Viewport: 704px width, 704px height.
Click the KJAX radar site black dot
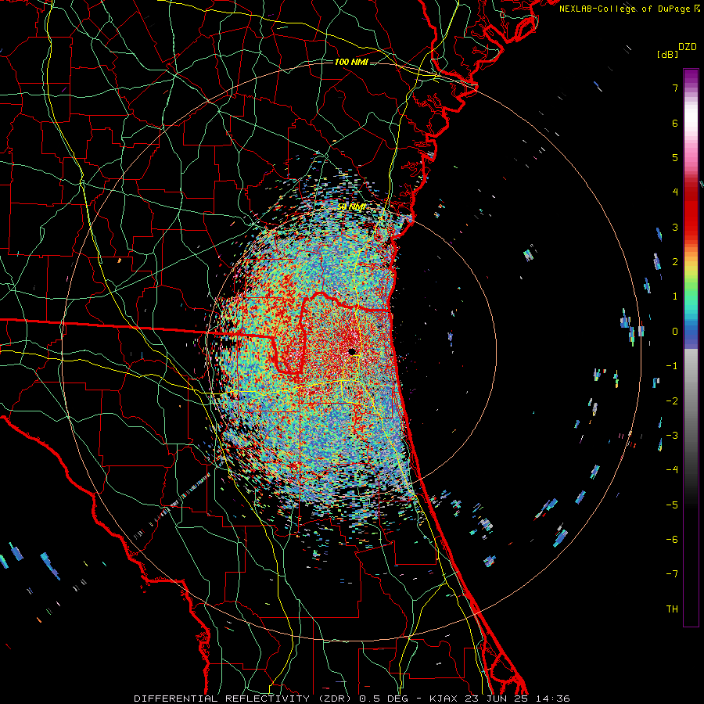pyautogui.click(x=352, y=351)
